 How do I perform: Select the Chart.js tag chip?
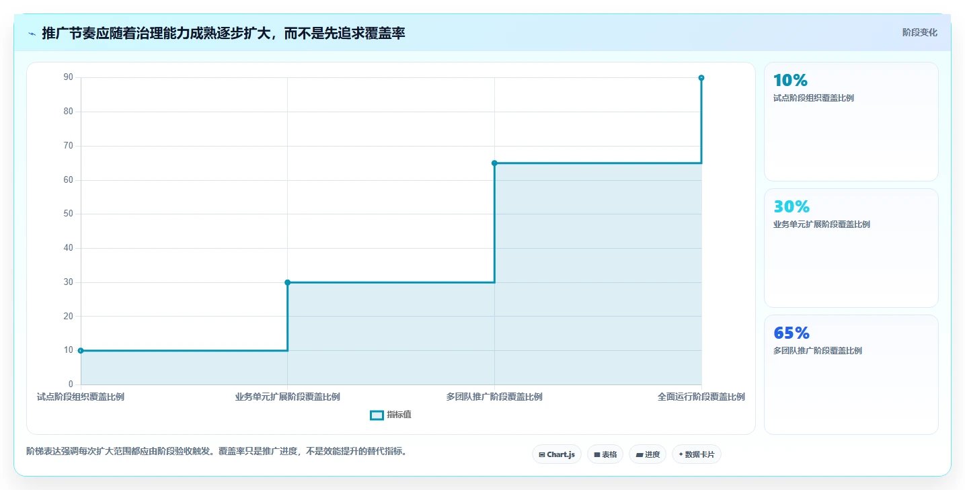click(556, 454)
